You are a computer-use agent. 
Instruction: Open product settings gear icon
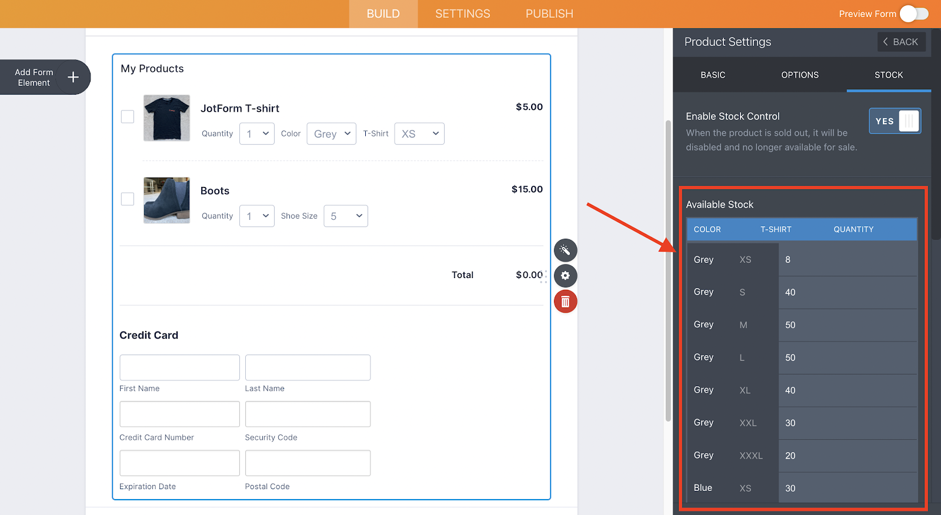click(x=565, y=276)
